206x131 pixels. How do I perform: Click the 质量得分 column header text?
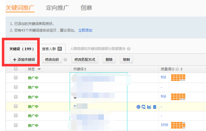168,69
